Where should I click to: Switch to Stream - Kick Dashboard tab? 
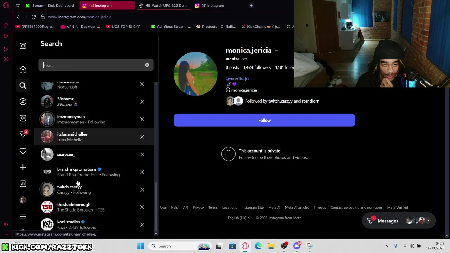coord(49,6)
